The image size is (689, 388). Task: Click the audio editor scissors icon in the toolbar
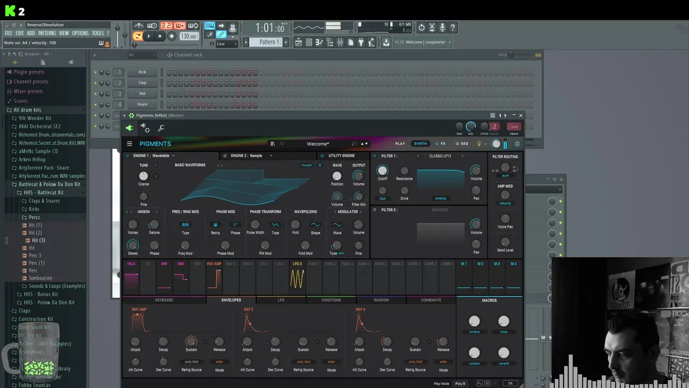pyautogui.click(x=432, y=27)
